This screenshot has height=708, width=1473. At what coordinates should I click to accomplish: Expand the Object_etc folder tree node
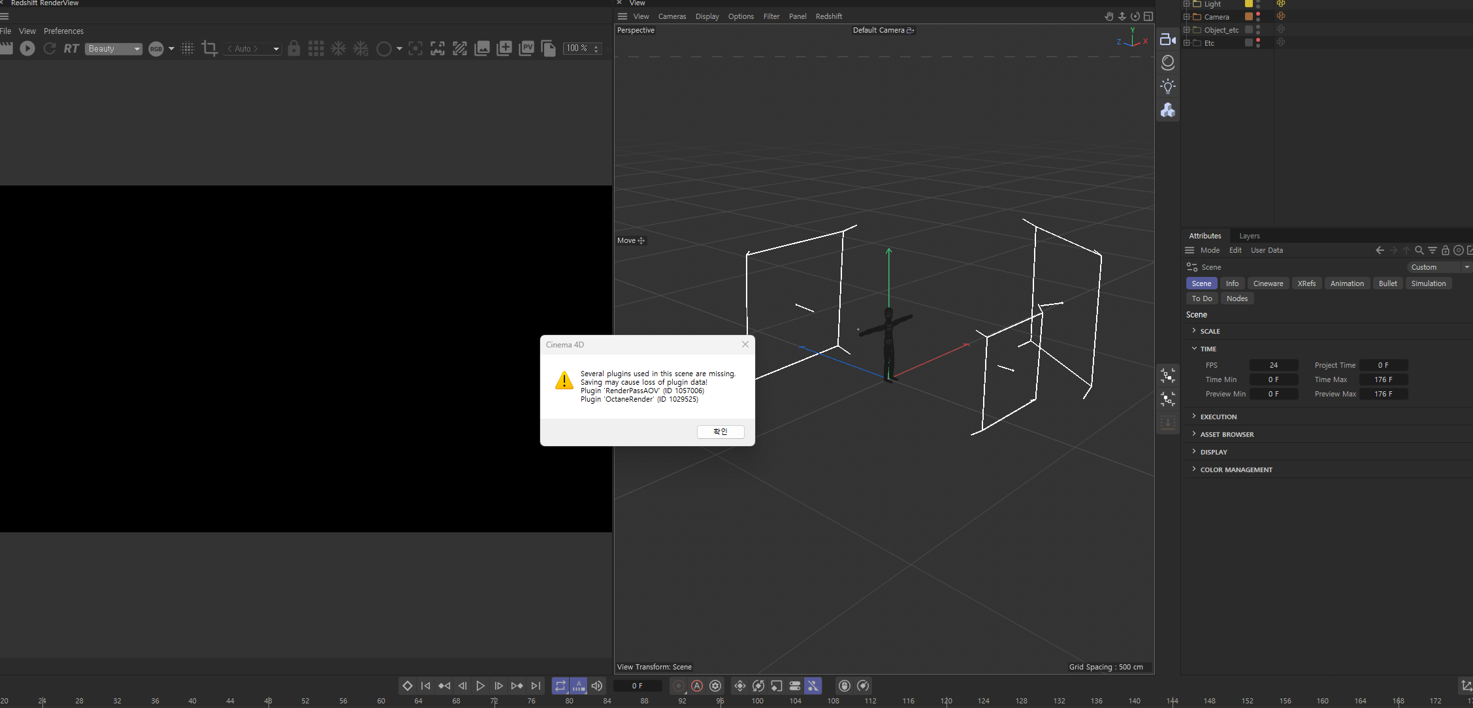(1187, 30)
